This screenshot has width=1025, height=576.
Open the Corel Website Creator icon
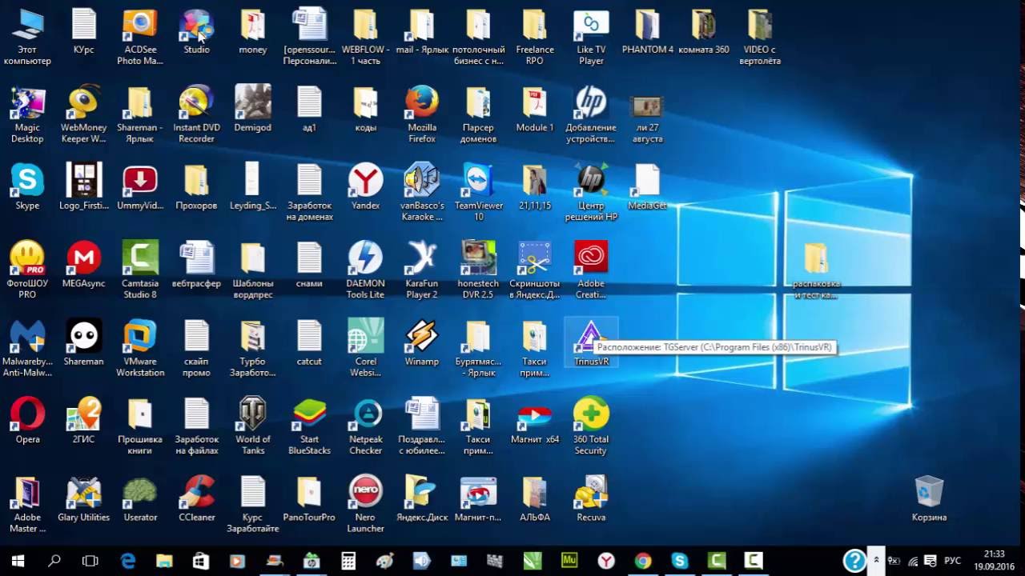tap(365, 348)
